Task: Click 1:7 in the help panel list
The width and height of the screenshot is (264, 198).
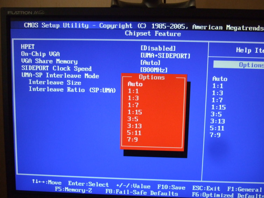Action: point(217,100)
